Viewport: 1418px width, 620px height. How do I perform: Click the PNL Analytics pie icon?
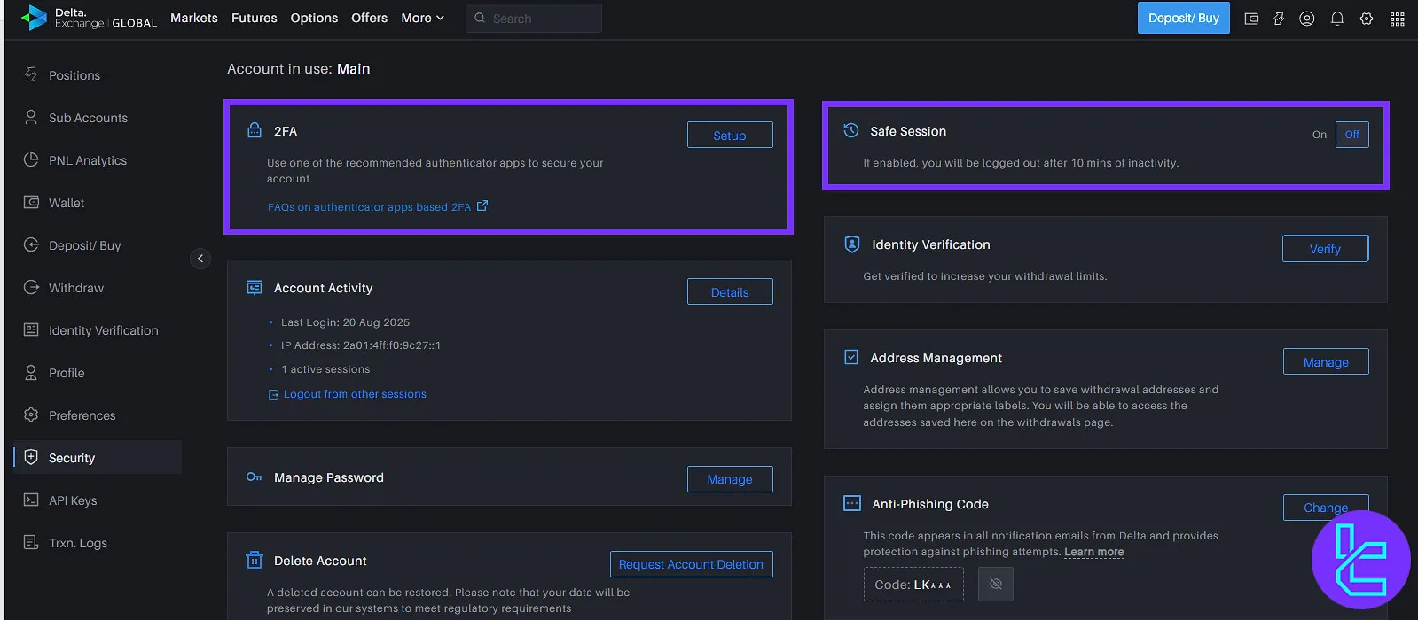coord(31,160)
